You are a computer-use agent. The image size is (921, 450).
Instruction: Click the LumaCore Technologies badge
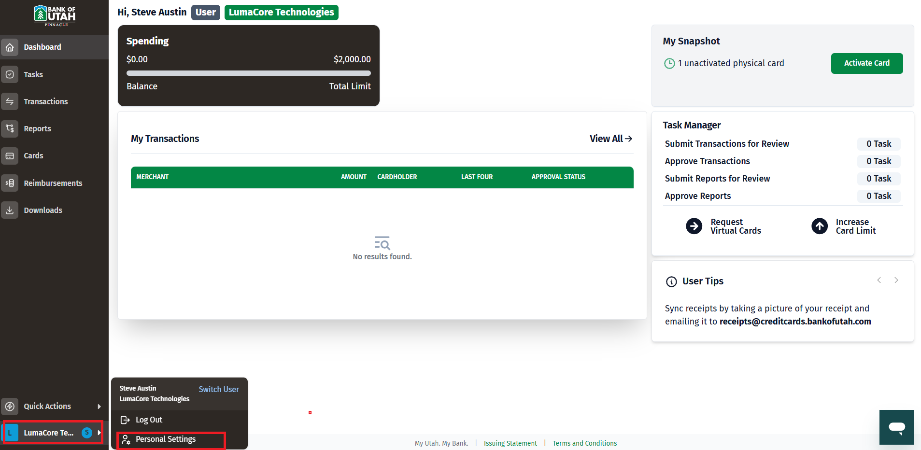282,13
